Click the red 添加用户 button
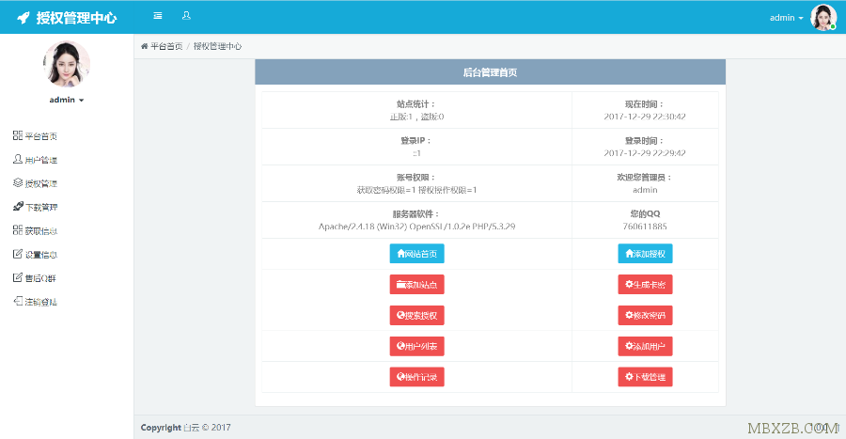846x439 pixels. click(645, 346)
